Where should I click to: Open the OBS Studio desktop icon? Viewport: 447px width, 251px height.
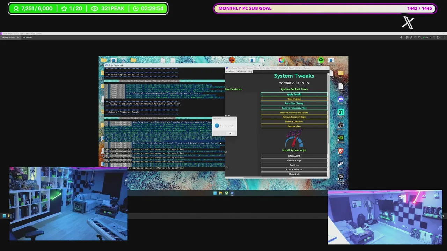coord(340,126)
